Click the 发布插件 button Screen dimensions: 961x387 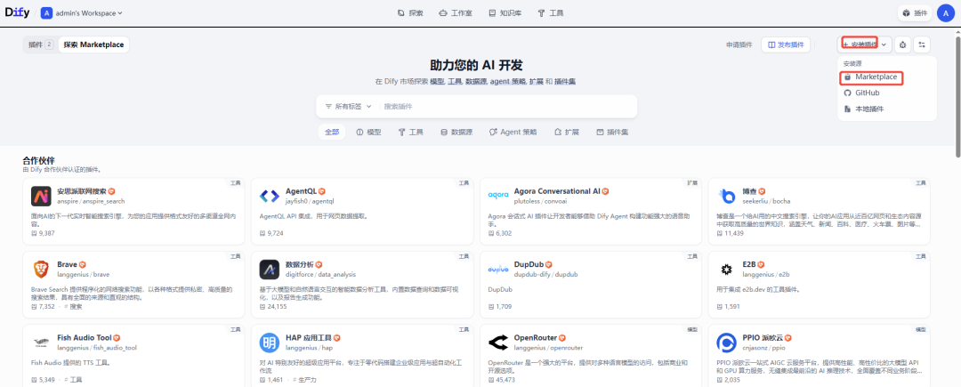[786, 44]
